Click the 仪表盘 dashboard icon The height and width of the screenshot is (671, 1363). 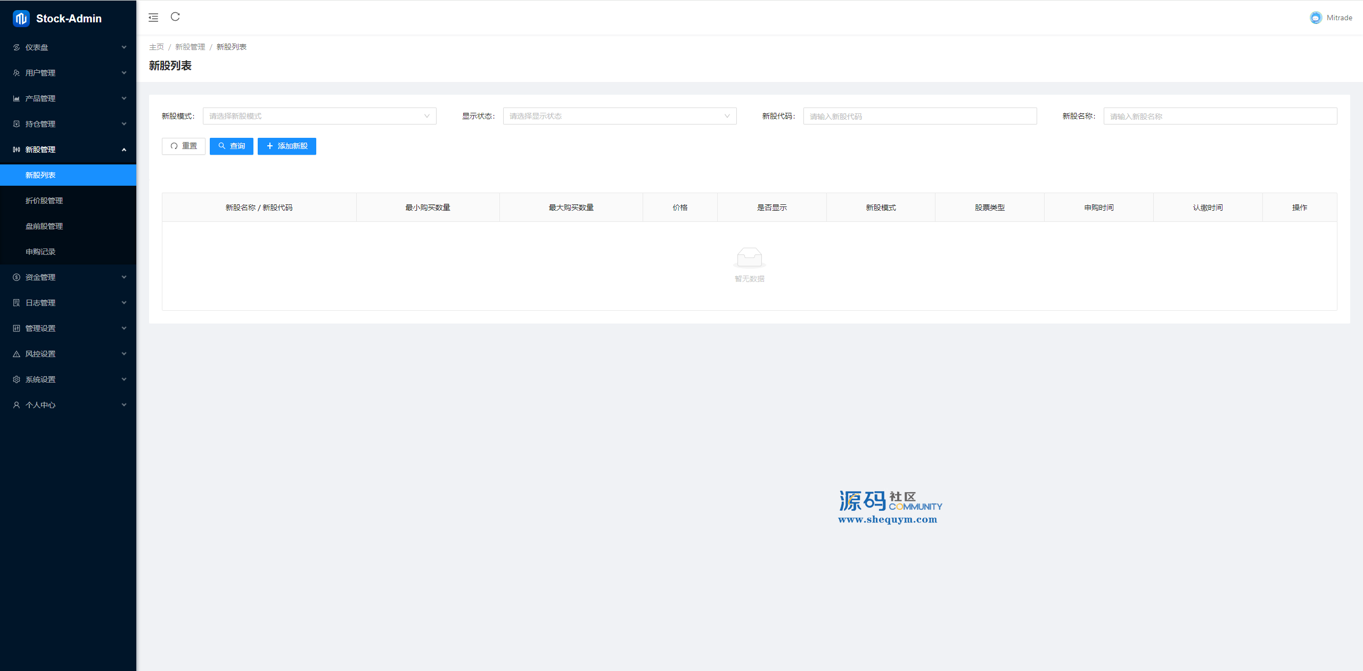(x=17, y=47)
